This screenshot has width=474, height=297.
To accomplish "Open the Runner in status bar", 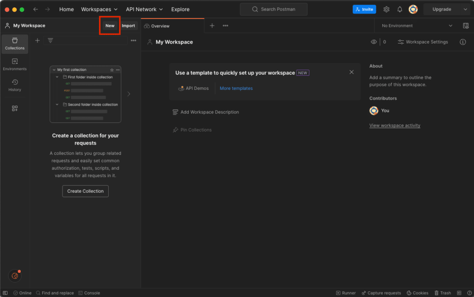I will (345, 293).
